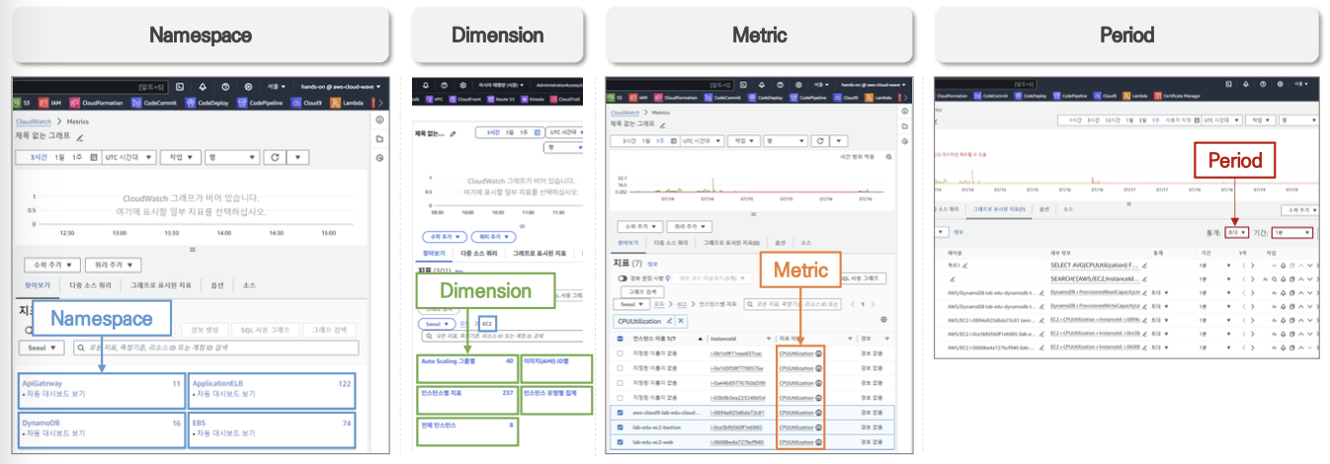Open the UTC 시간대 dropdown in the Namespace panel
Screen dimensions: 1330x464
130,157
